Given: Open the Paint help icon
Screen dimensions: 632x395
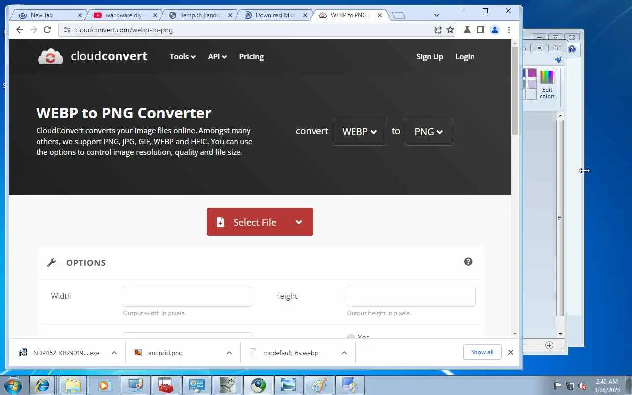Looking at the screenshot, I should (x=559, y=59).
